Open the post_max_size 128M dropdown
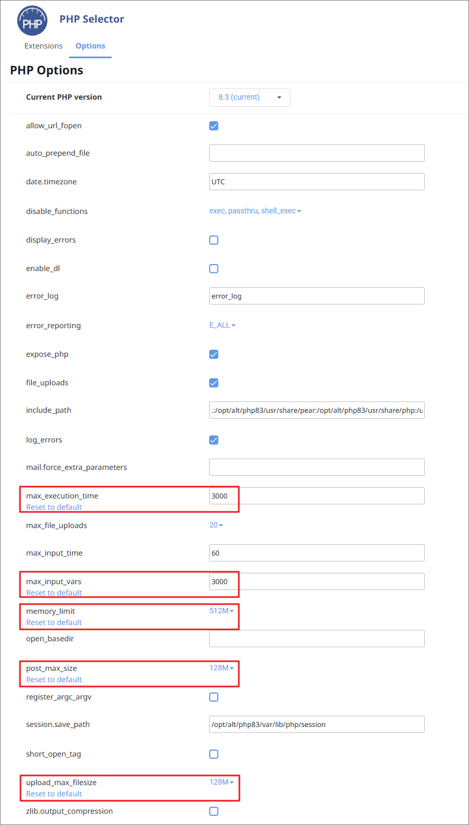The height and width of the screenshot is (825, 469). [222, 668]
